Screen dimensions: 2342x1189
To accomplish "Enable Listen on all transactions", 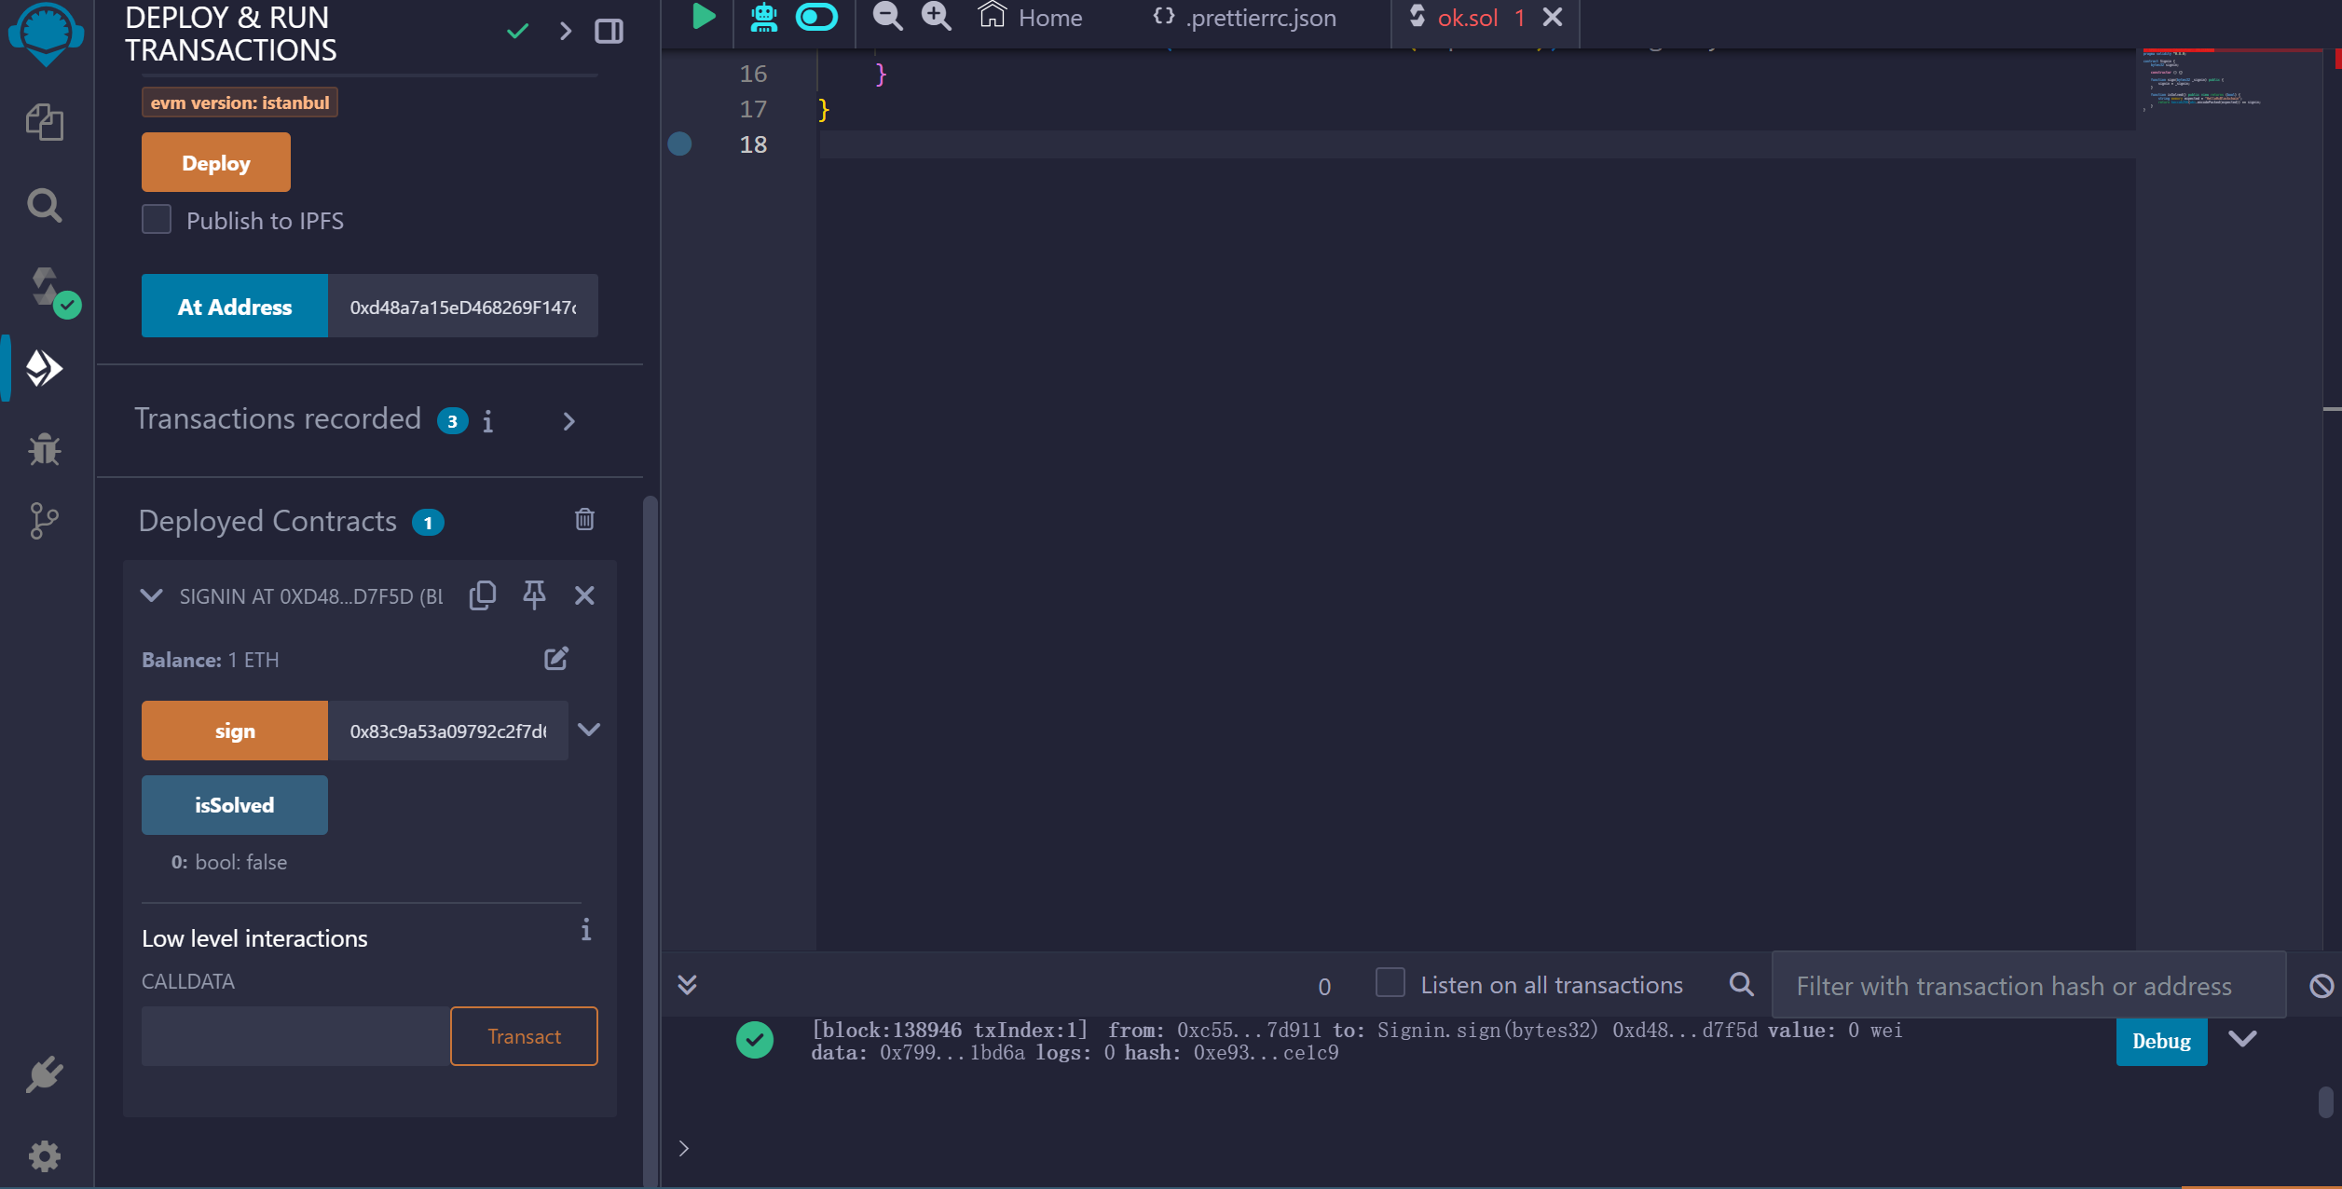I will 1390,983.
